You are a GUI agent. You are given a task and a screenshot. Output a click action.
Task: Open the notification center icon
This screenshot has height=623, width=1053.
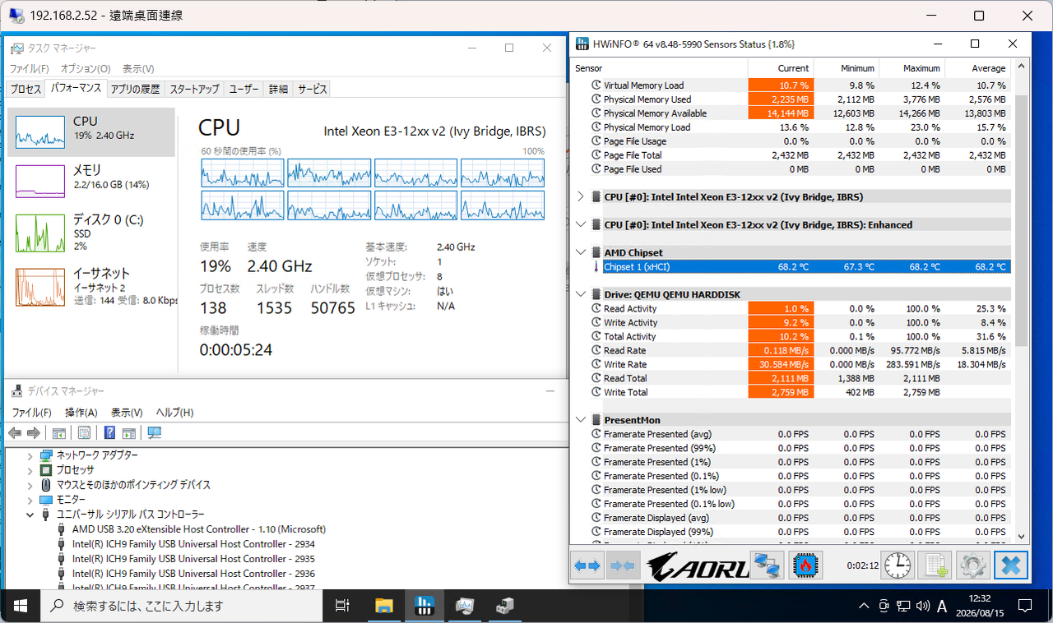tap(1026, 606)
